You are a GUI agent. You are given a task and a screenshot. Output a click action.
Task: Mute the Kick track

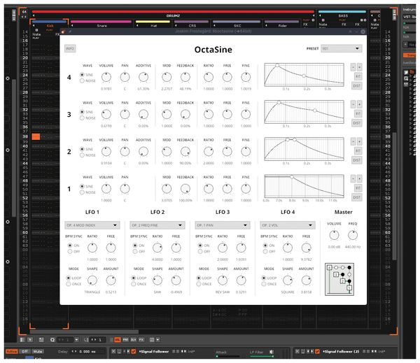[x=38, y=352]
